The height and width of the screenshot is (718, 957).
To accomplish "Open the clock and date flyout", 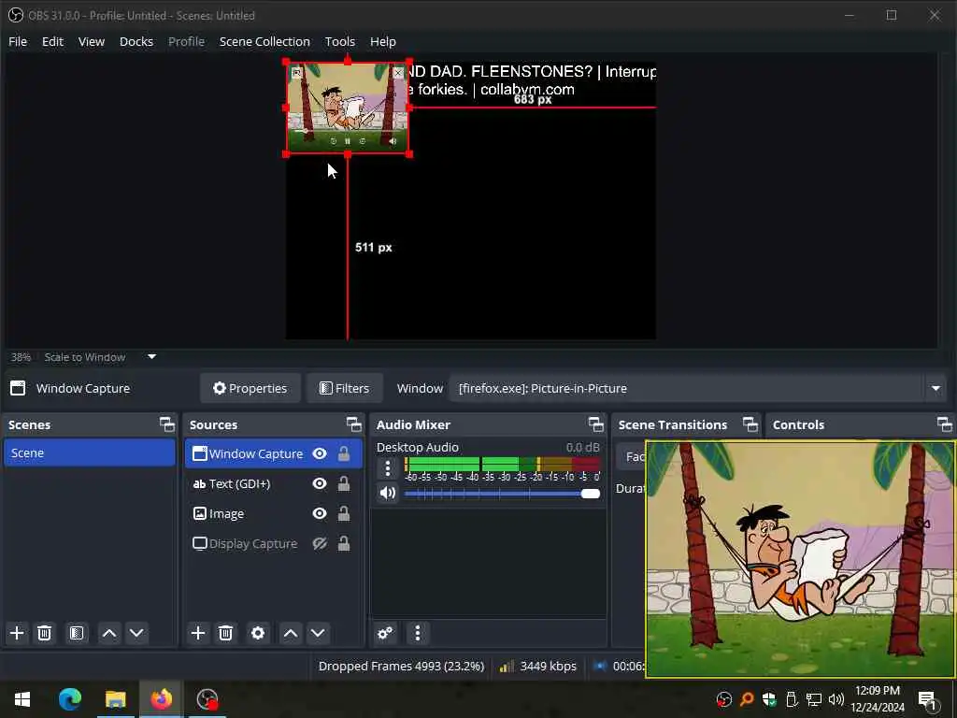I will click(x=877, y=699).
